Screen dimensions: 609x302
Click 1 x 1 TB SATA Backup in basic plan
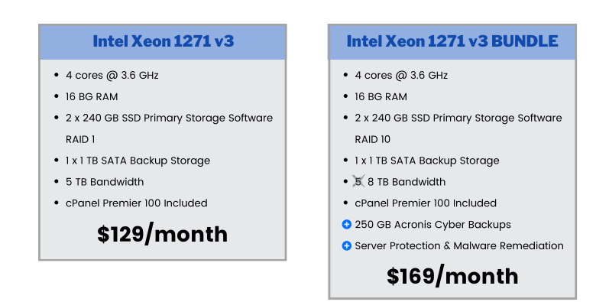tap(138, 161)
